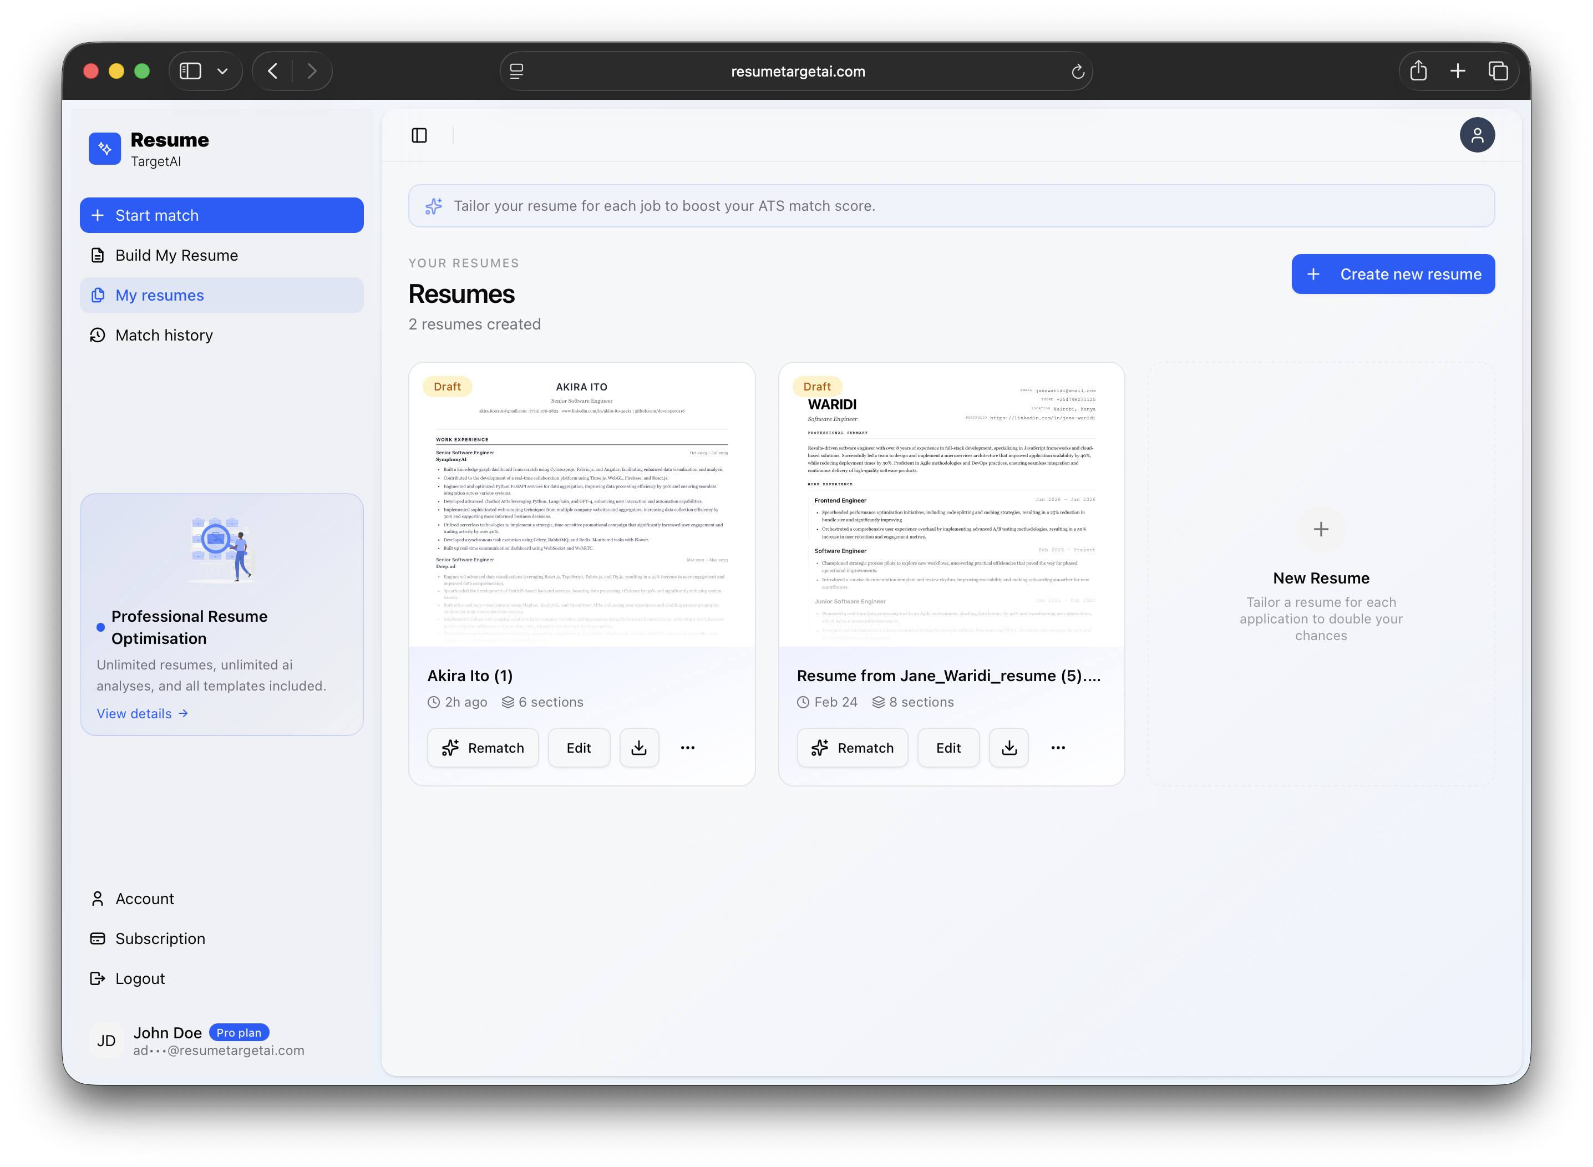The image size is (1593, 1167).
Task: Open more options for Akira Ito resume
Action: click(x=687, y=747)
